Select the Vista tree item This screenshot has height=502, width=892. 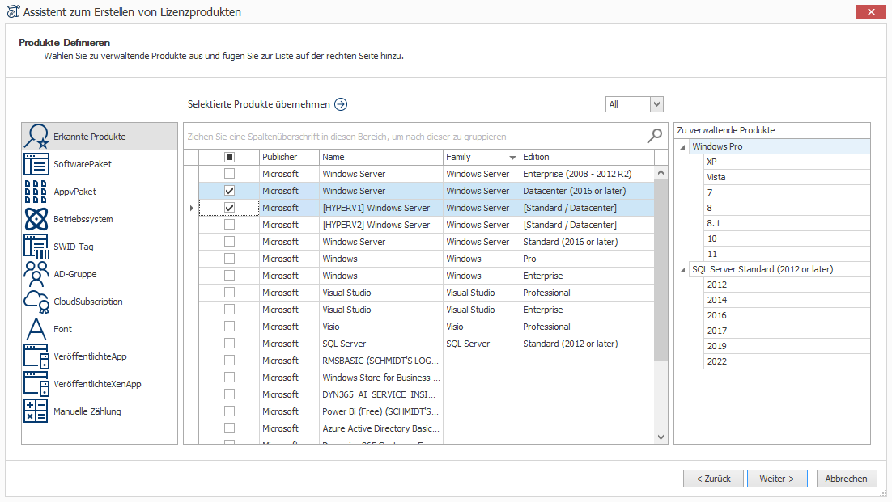click(x=787, y=177)
